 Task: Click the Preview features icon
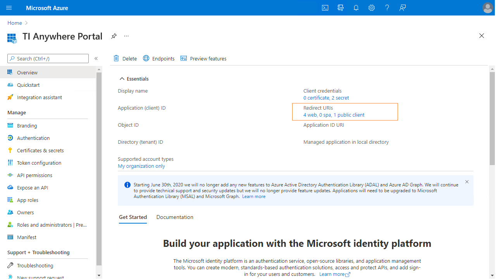tap(184, 58)
